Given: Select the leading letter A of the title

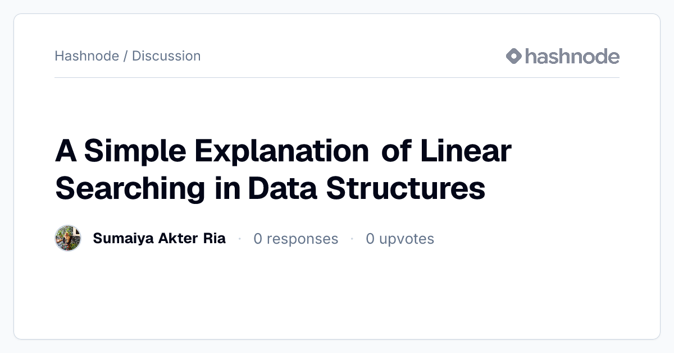Looking at the screenshot, I should [x=66, y=151].
